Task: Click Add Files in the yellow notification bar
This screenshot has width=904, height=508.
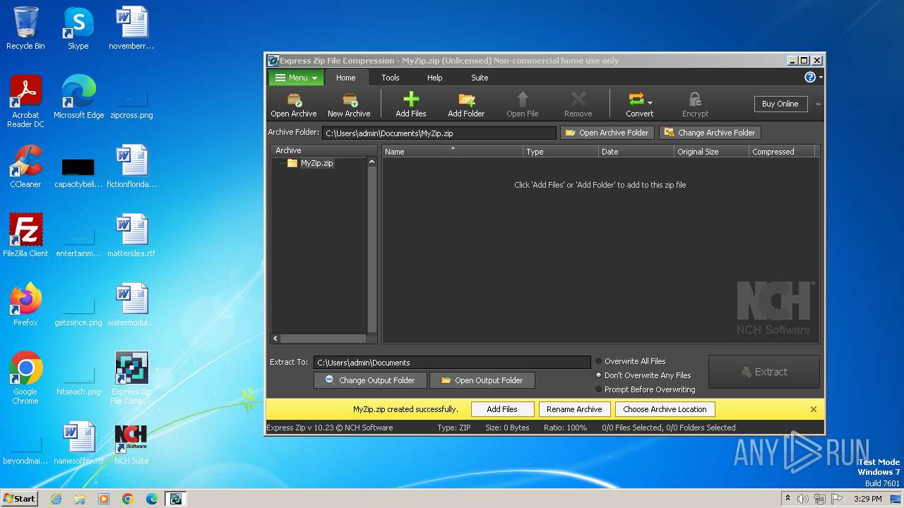Action: (502, 409)
